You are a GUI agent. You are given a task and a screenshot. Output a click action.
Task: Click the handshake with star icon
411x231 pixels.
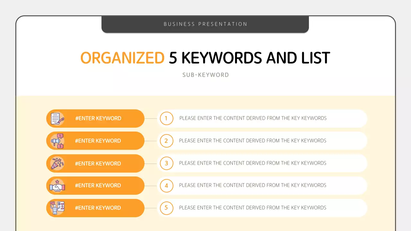pyautogui.click(x=57, y=185)
